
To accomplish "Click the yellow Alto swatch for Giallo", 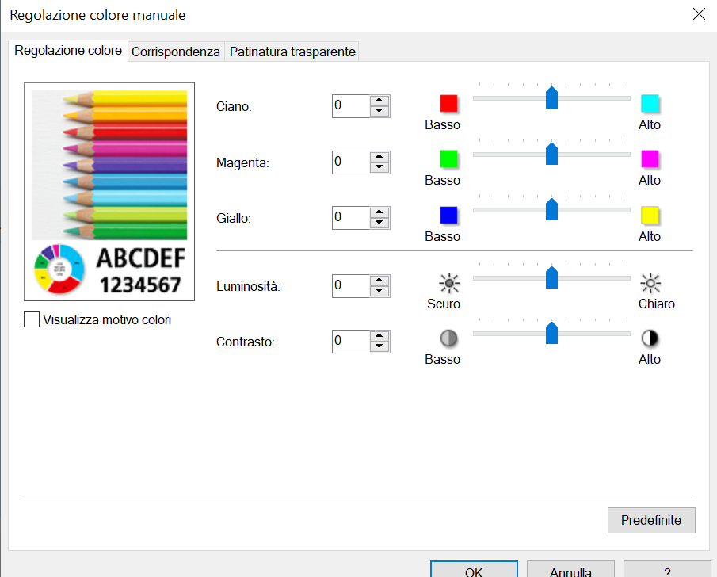I will 650,215.
